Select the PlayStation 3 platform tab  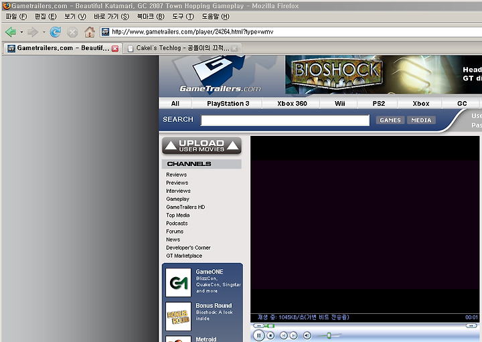pyautogui.click(x=228, y=104)
